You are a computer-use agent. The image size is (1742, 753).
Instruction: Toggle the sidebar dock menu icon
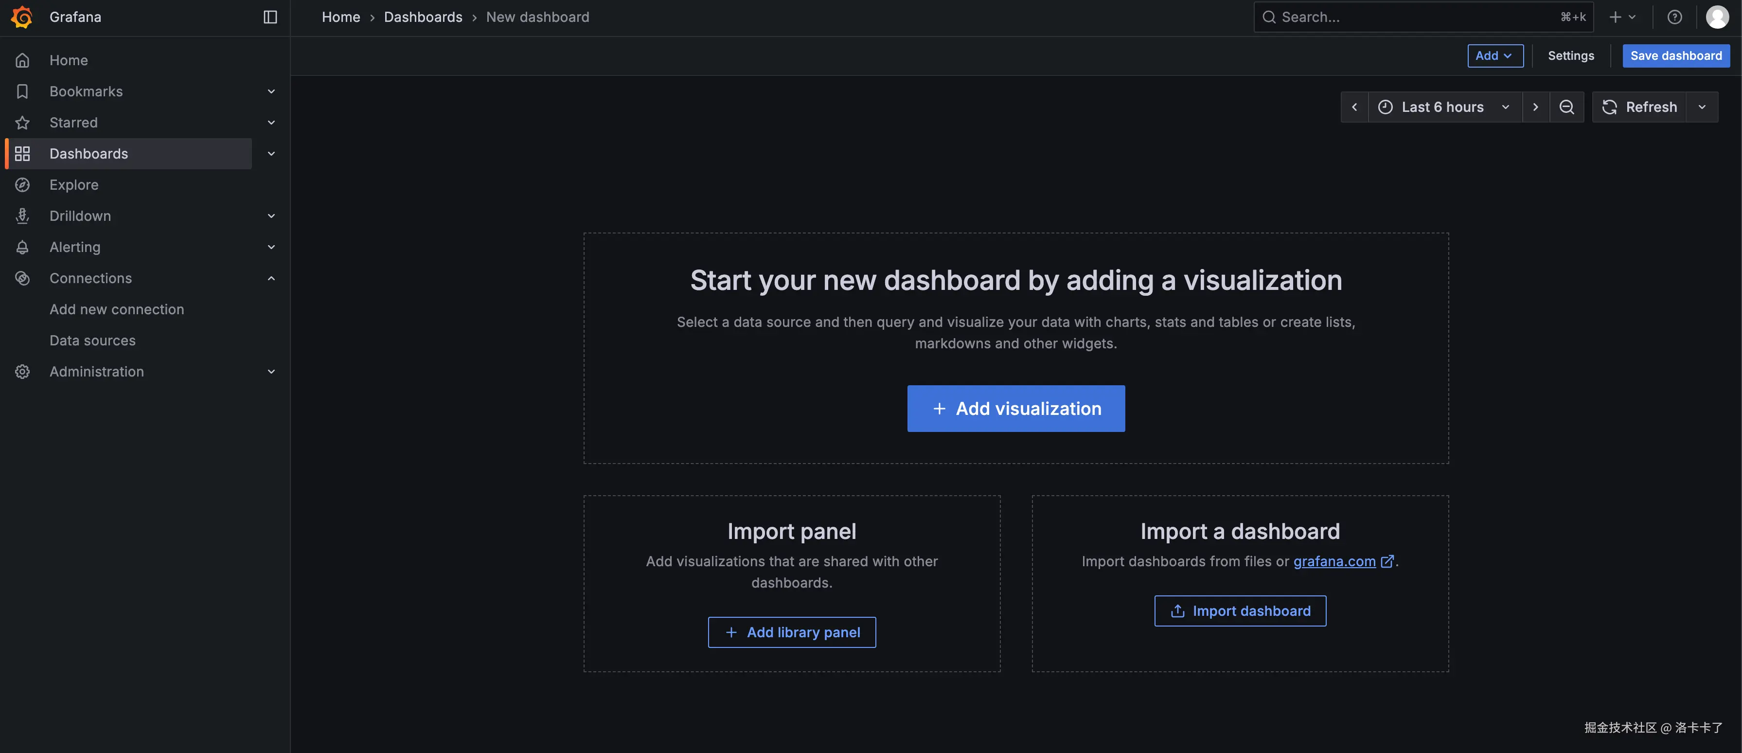(270, 17)
